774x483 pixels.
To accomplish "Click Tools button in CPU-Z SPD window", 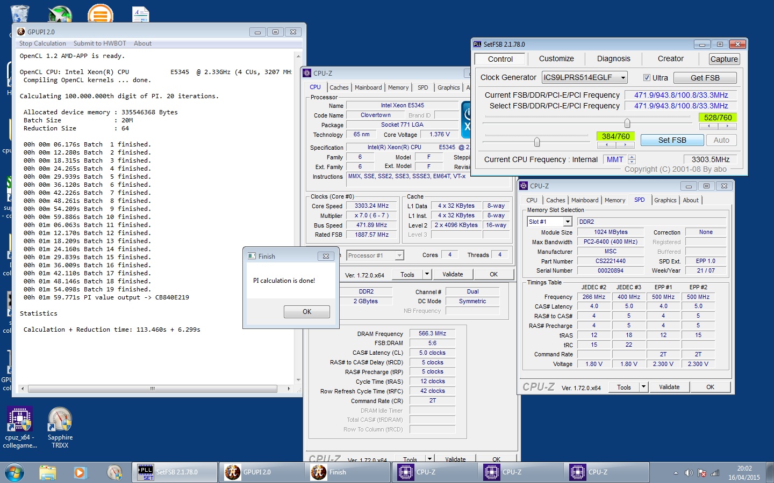I will pyautogui.click(x=624, y=387).
